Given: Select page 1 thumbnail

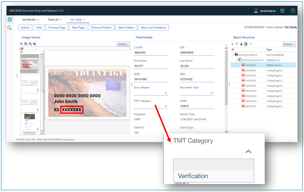Looking at the screenshot, I should (30, 64).
